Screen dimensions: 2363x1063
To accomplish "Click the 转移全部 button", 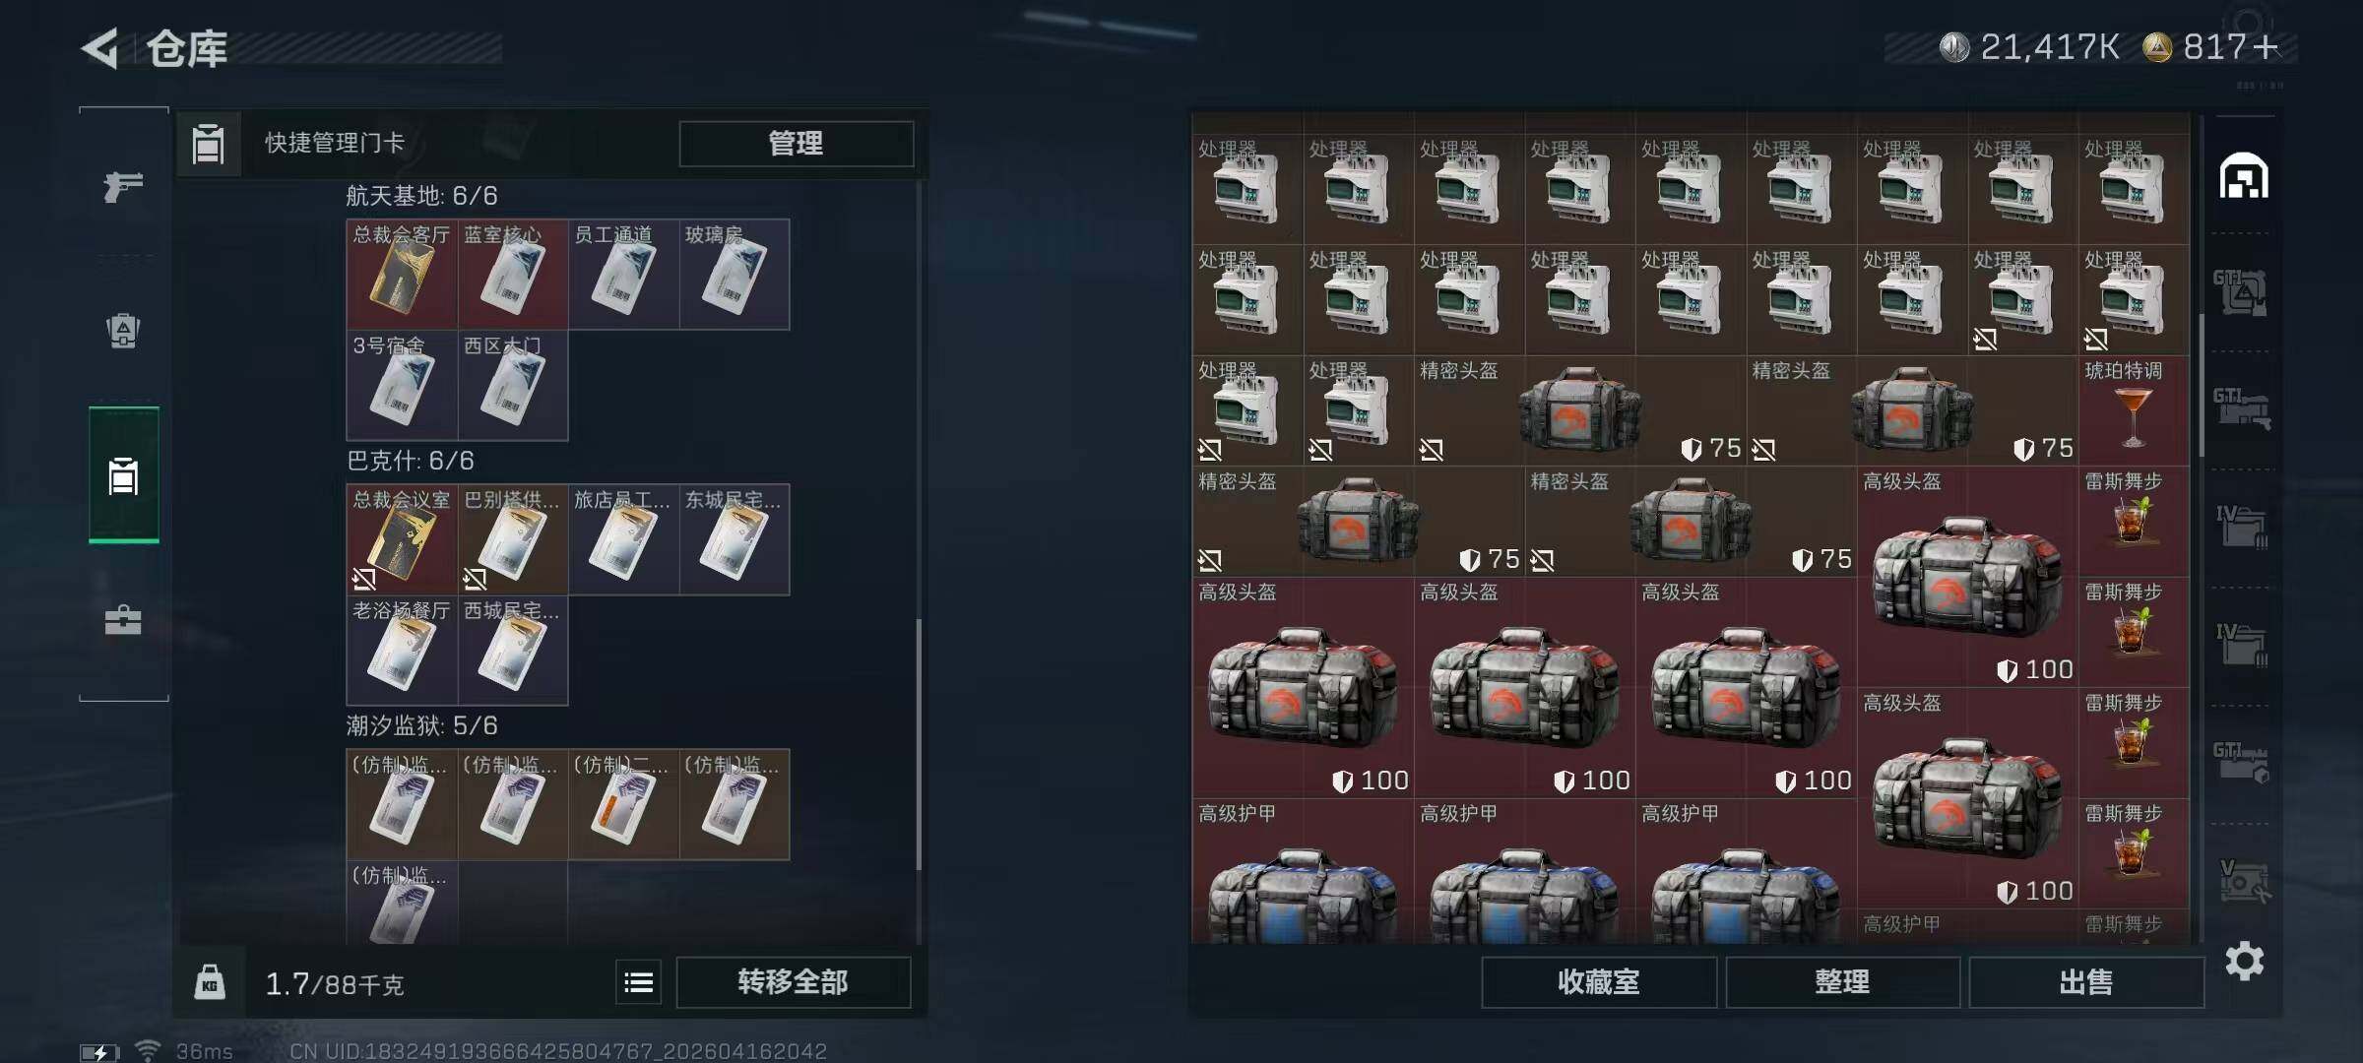I will pos(793,981).
